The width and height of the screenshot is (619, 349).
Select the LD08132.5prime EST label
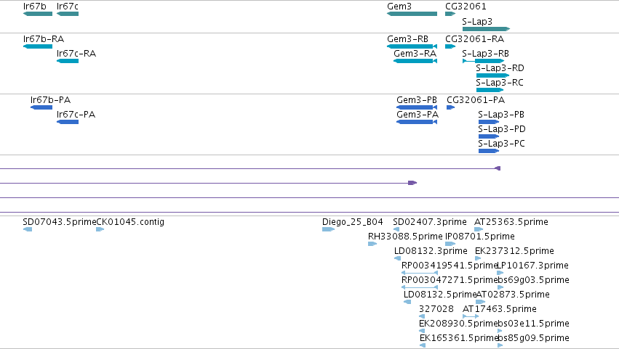point(440,295)
